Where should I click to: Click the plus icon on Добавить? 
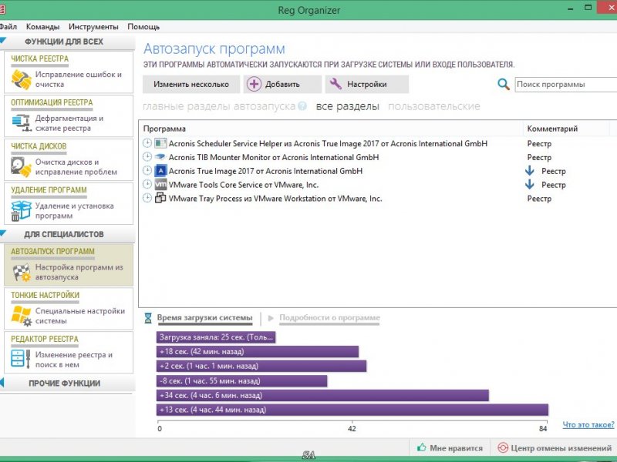[255, 84]
